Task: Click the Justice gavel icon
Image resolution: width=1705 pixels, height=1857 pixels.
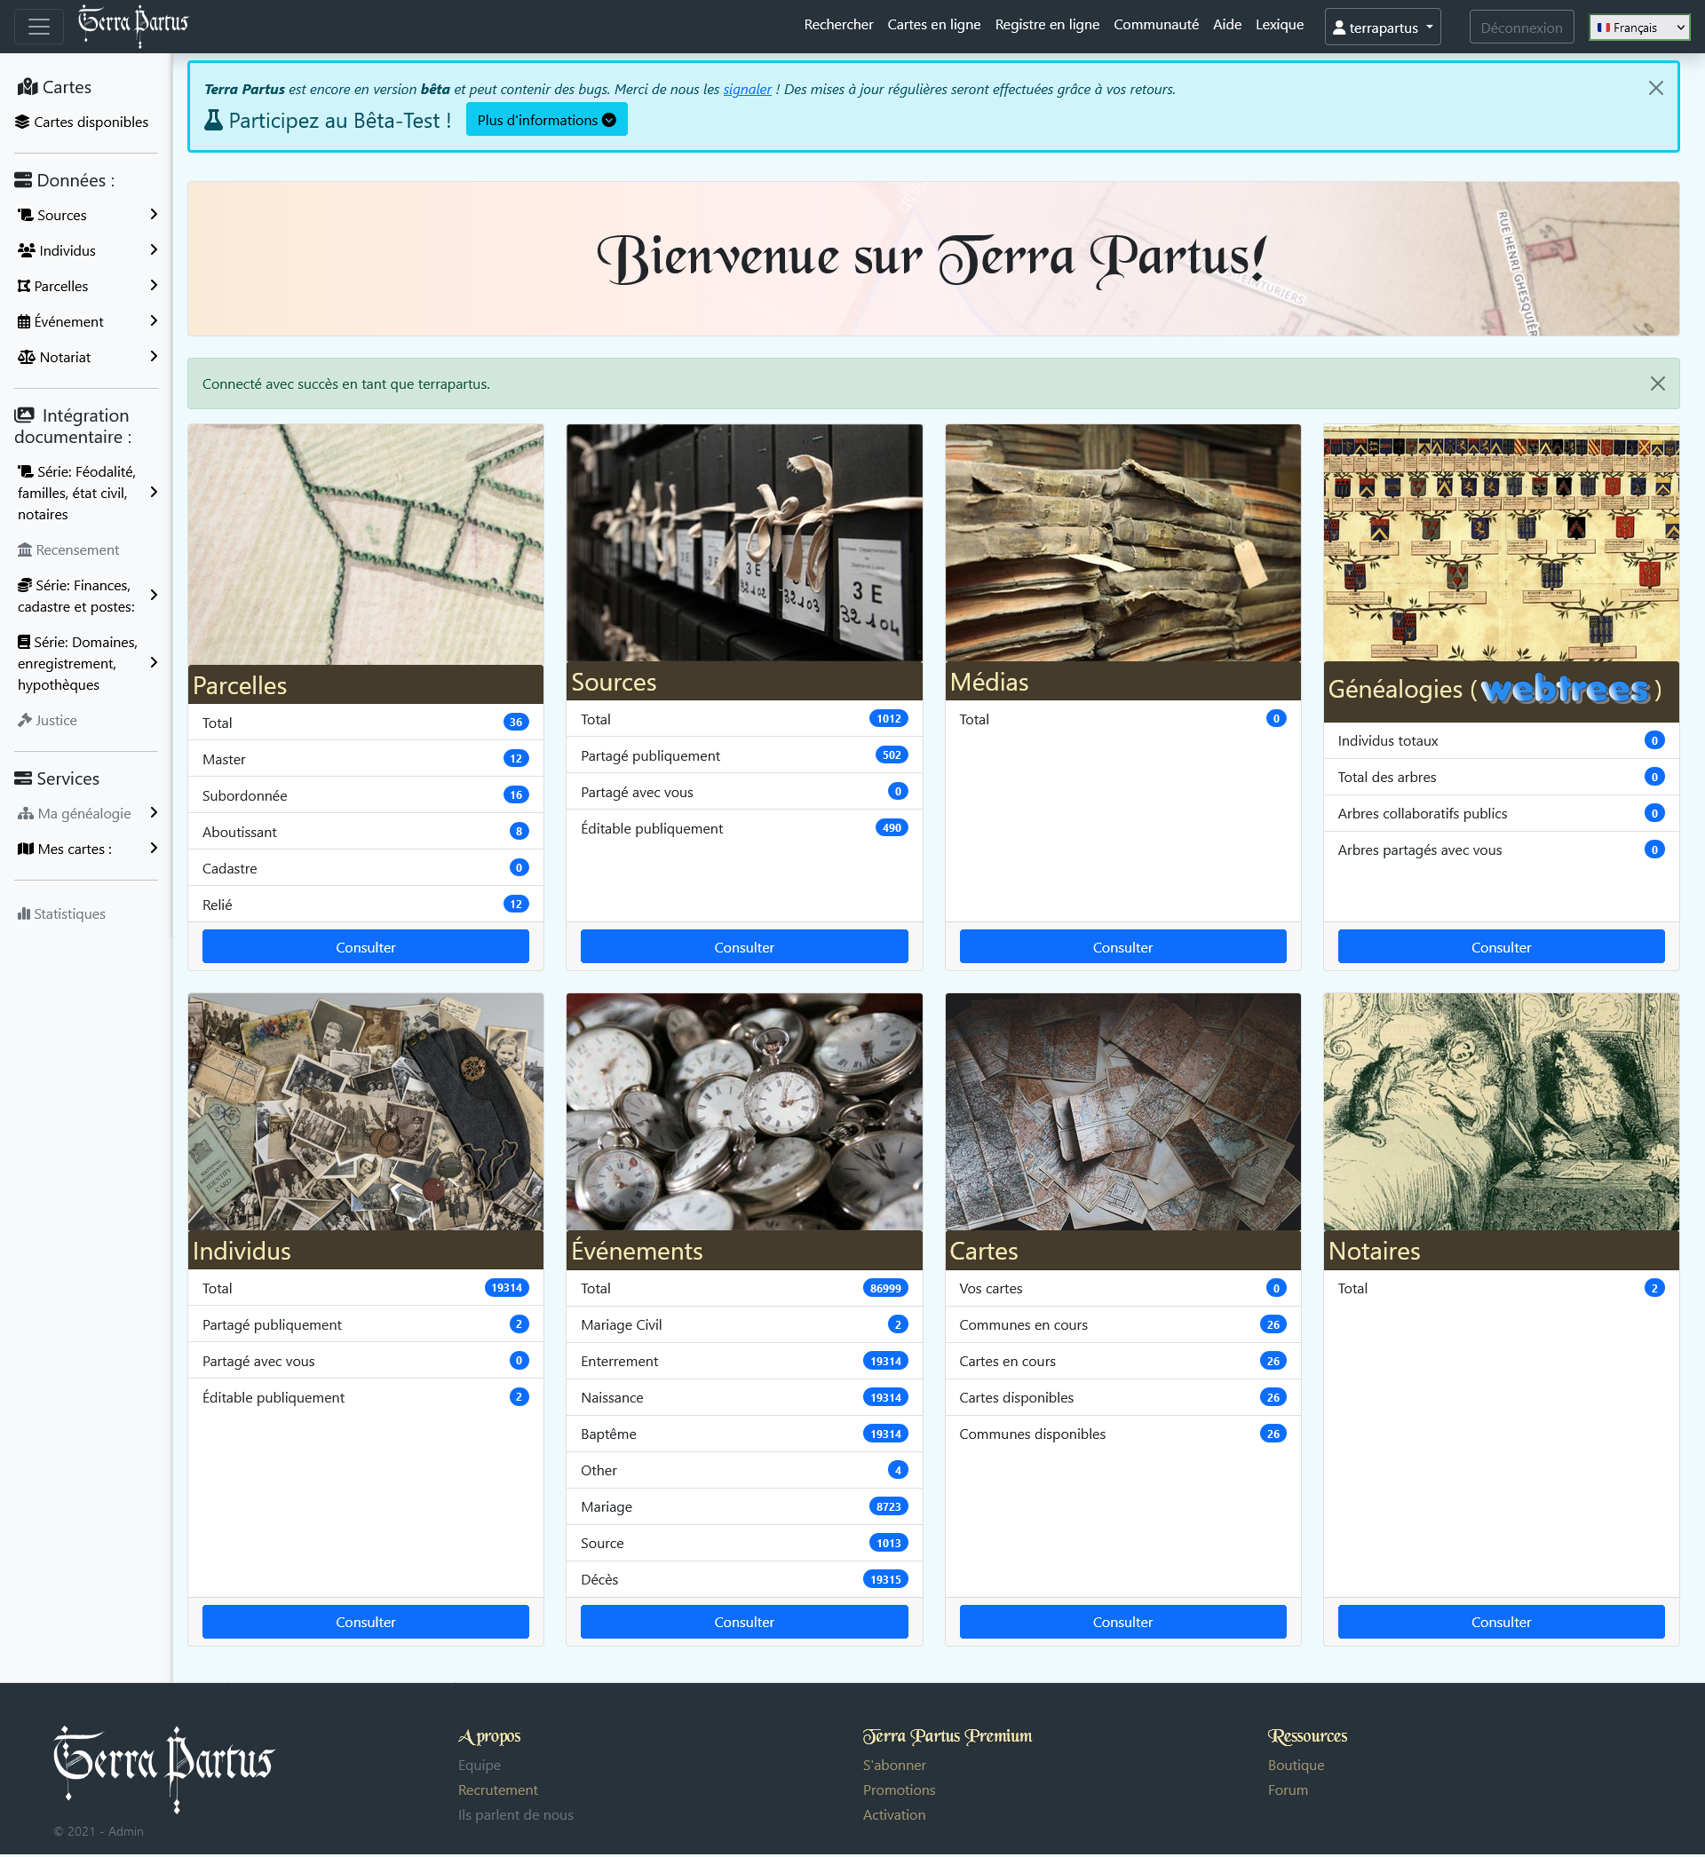Action: coord(25,721)
